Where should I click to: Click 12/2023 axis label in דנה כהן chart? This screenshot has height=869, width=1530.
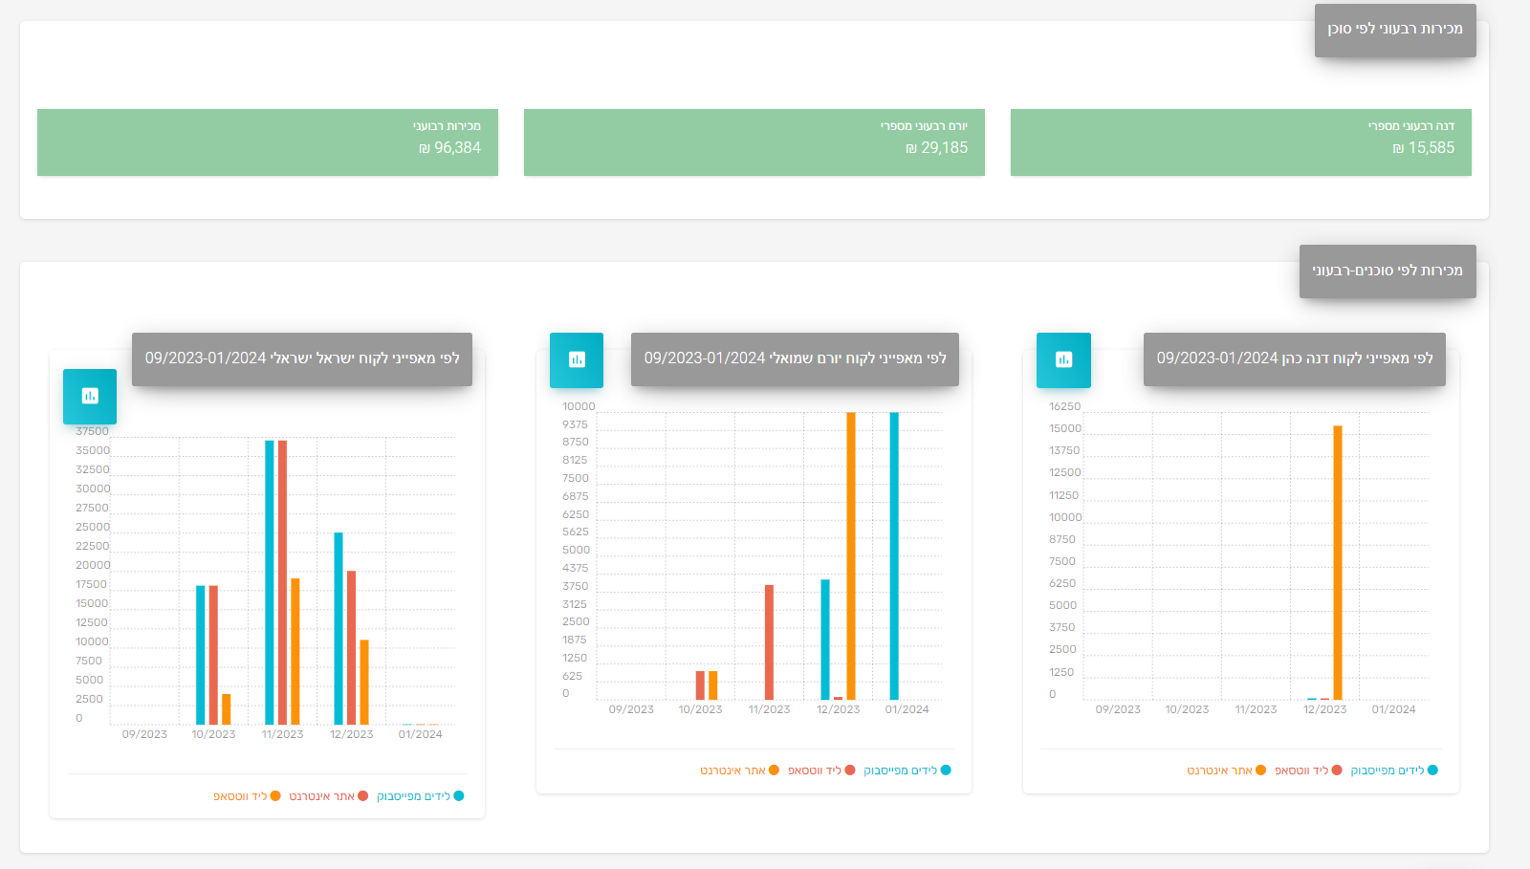coord(1325,709)
